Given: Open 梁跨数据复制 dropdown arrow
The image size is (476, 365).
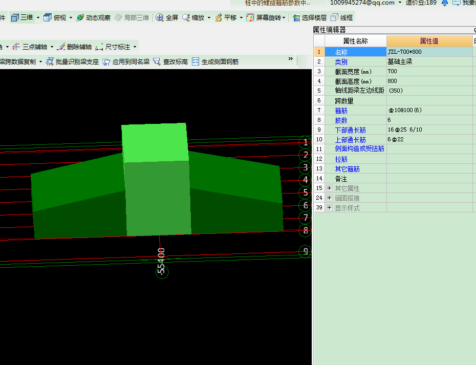Looking at the screenshot, I should pyautogui.click(x=40, y=61).
